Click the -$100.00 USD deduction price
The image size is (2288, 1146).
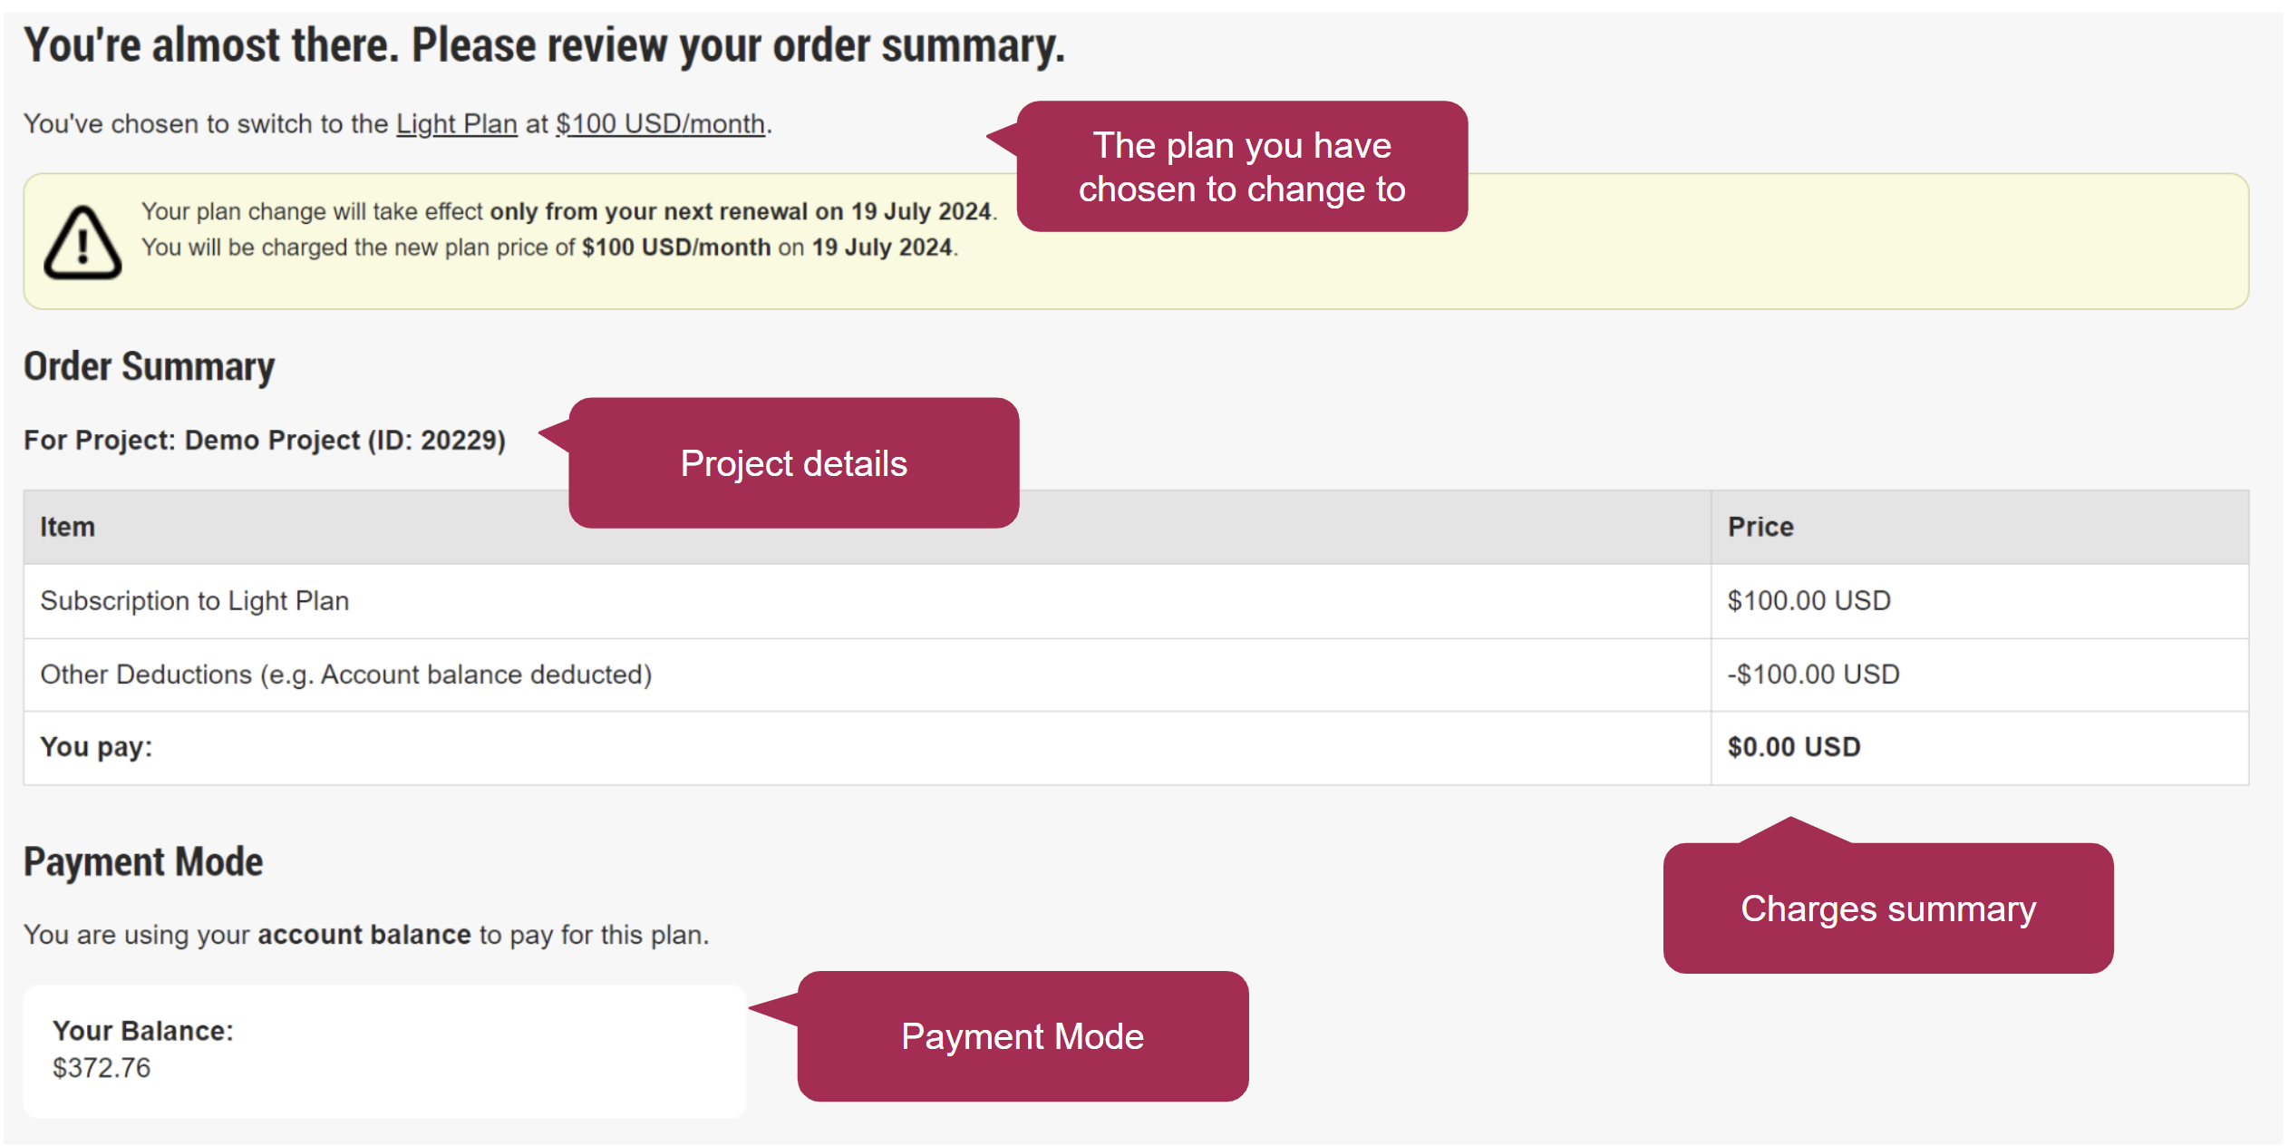tap(1813, 675)
